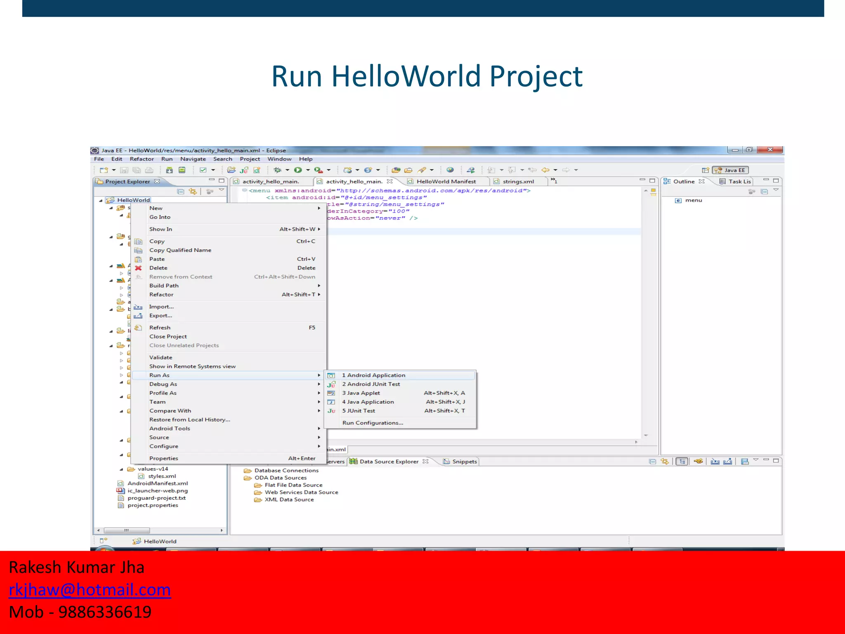Show the hidden editor tabs list
This screenshot has width=845, height=634.
point(554,180)
